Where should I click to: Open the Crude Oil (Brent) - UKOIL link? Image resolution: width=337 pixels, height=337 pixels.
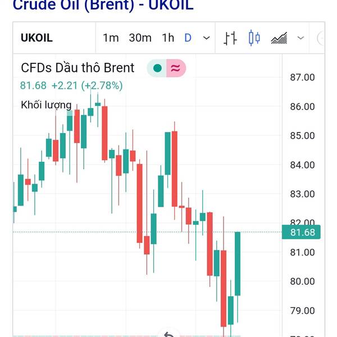click(103, 4)
